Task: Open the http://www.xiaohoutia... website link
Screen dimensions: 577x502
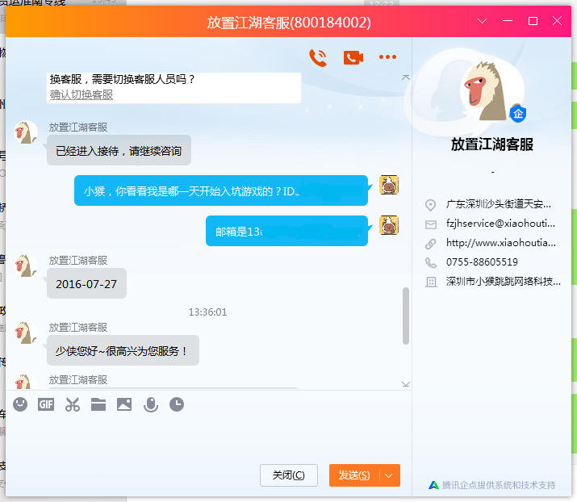Action: [x=501, y=243]
